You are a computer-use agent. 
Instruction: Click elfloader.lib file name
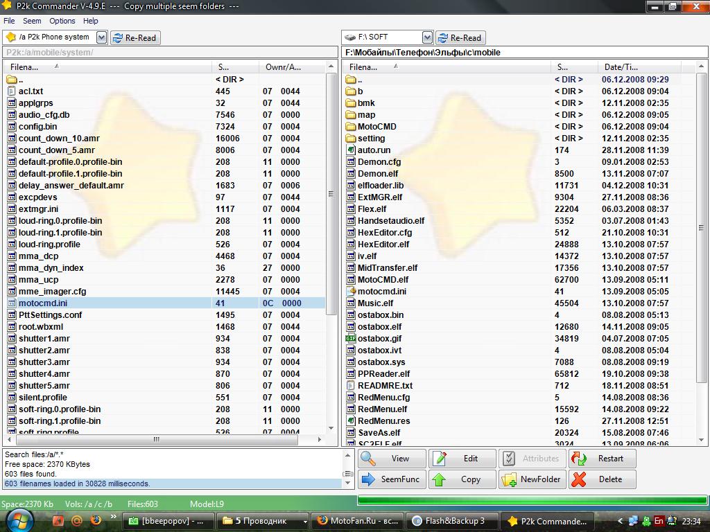tap(381, 186)
